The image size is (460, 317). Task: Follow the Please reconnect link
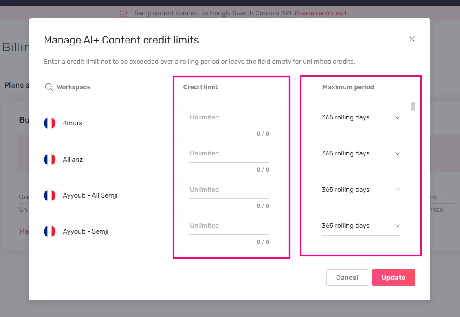tap(320, 13)
